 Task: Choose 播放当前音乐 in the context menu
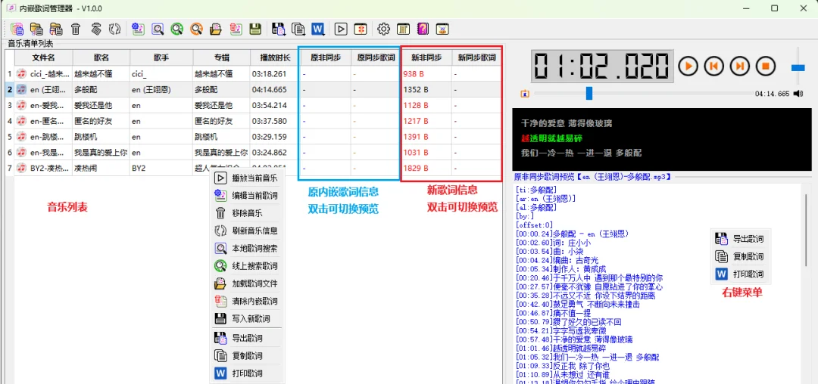tap(247, 178)
